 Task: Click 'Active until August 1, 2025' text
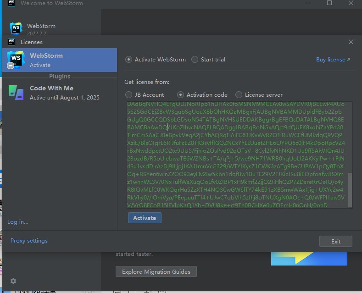coord(65,98)
